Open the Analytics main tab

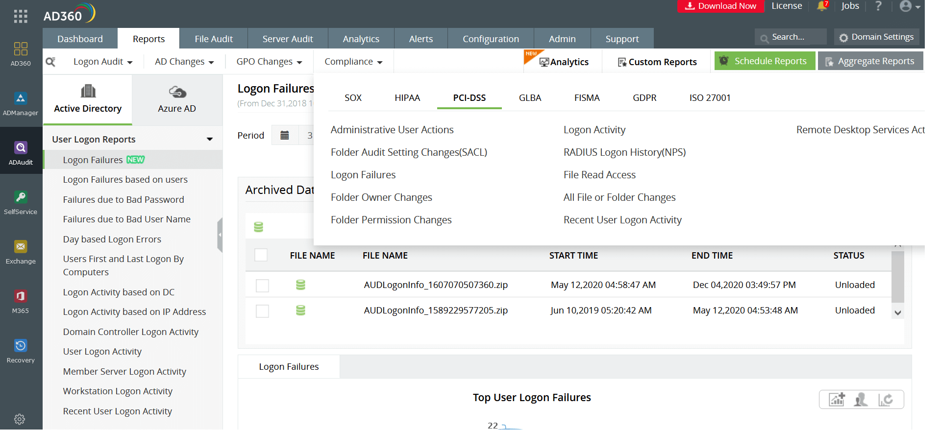[361, 39]
